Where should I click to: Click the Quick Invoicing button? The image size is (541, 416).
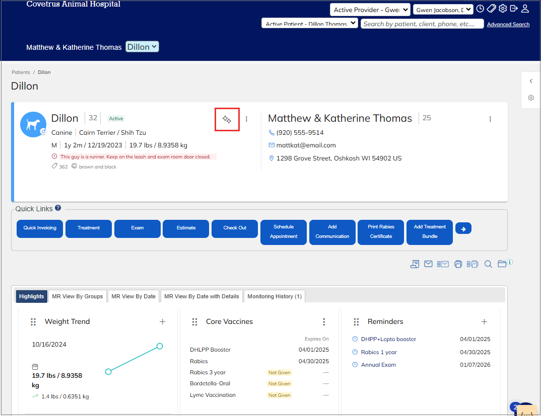(40, 228)
